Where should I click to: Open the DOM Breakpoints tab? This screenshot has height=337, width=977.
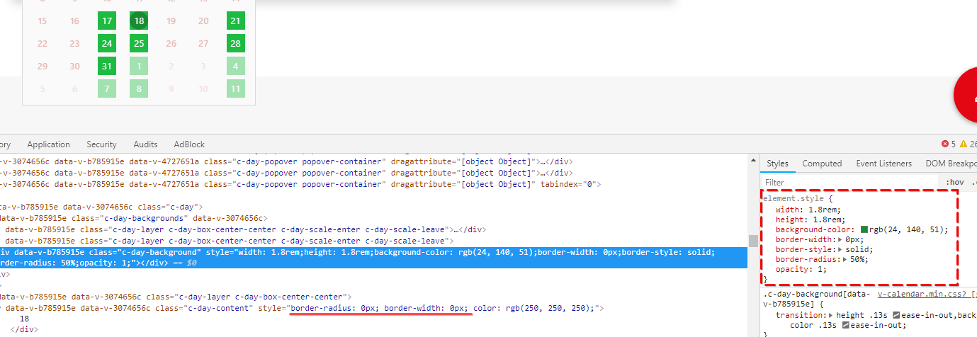click(950, 164)
